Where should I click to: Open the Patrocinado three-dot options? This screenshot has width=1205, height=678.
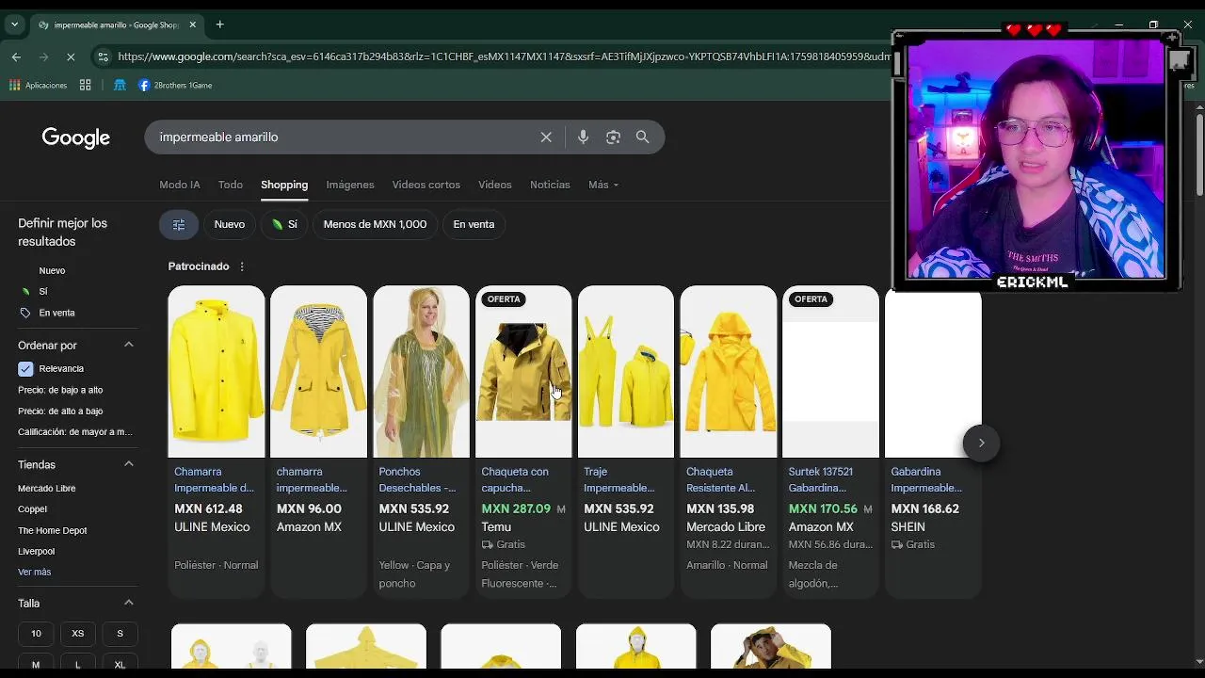pyautogui.click(x=242, y=266)
